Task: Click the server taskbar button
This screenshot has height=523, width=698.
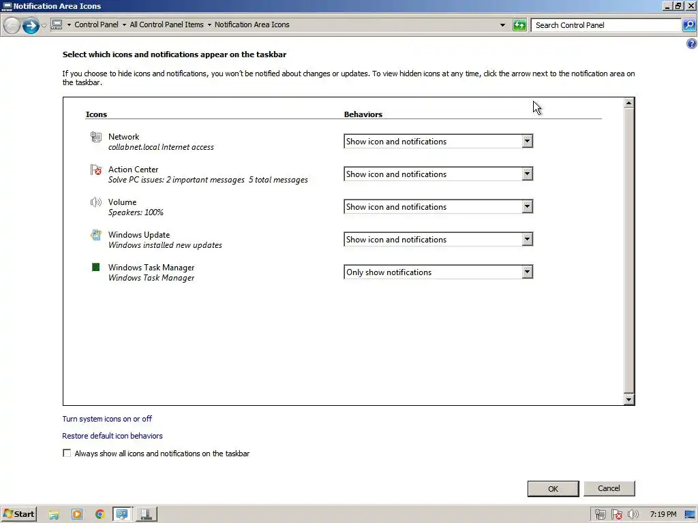Action: [x=147, y=515]
